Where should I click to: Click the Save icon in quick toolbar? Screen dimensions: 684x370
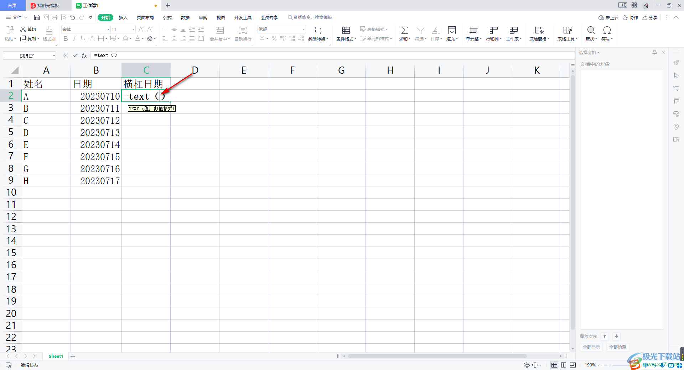(x=37, y=17)
